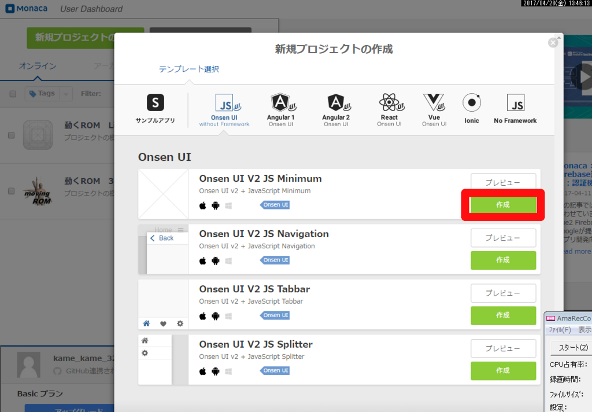592x412 pixels.
Task: Click Apple platform icon on Minimum row
Action: (203, 205)
